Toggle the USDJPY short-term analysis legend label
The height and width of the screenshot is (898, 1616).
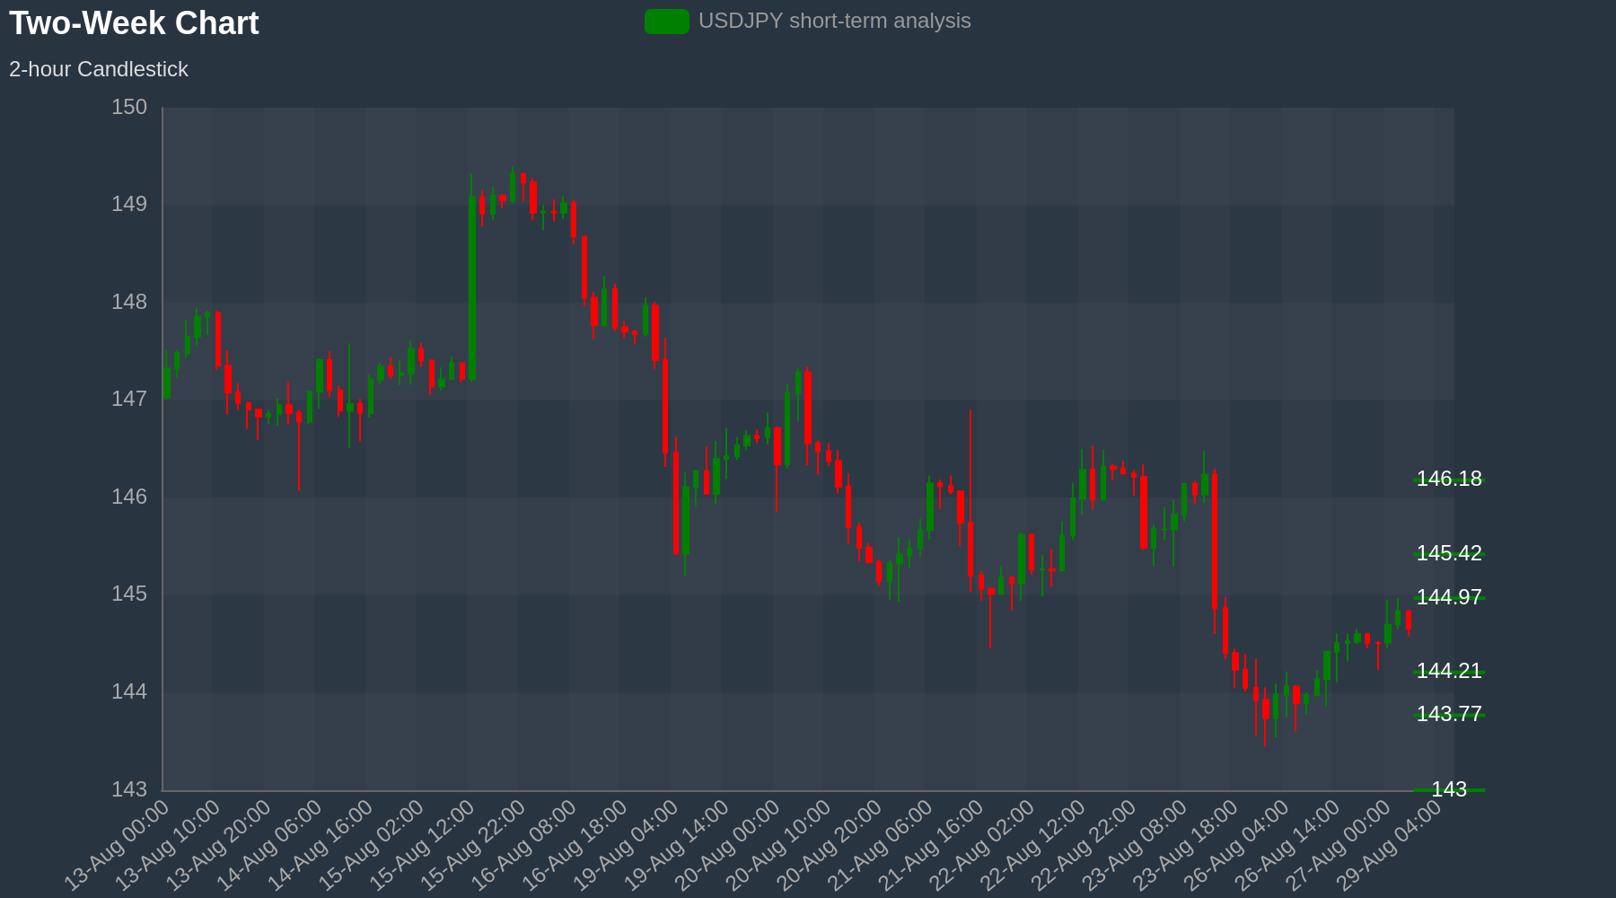[x=834, y=21]
